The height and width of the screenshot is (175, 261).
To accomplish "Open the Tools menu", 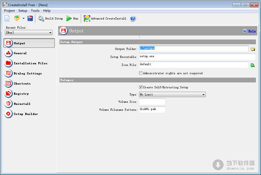I will pos(35,10).
